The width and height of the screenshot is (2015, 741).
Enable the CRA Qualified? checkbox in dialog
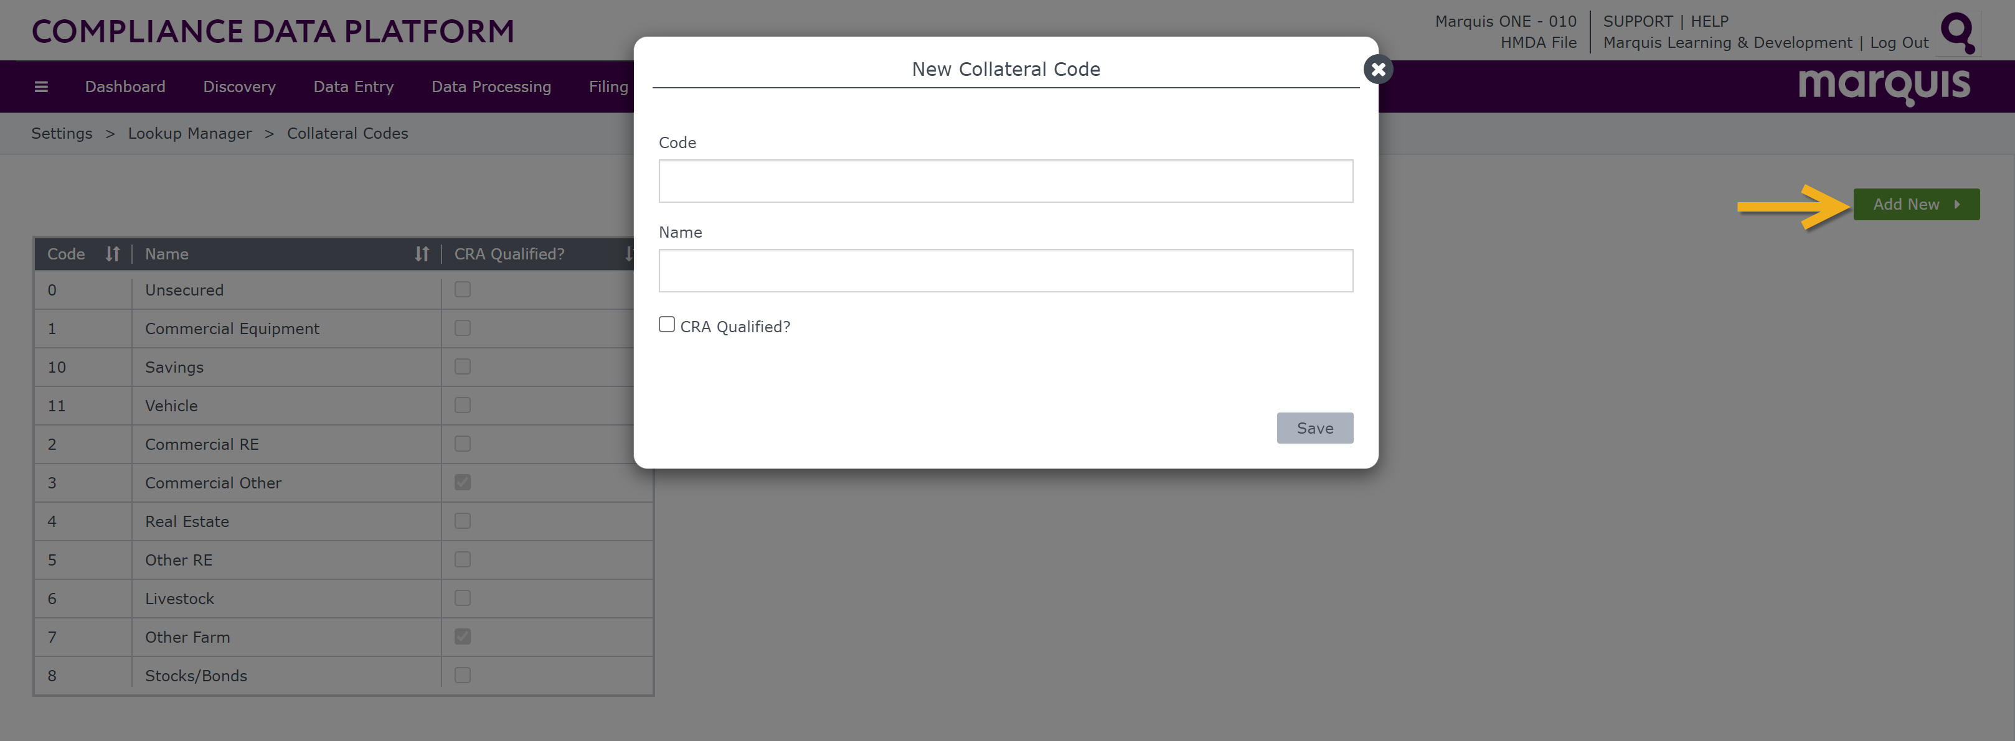[x=666, y=324]
